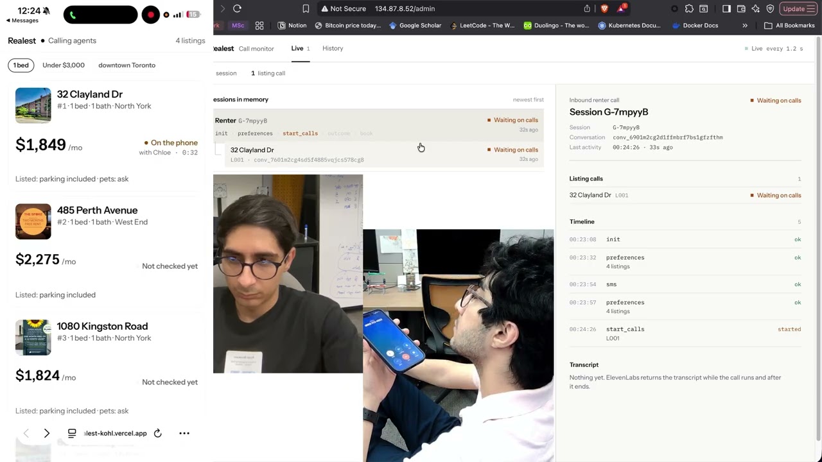The width and height of the screenshot is (822, 462).
Task: Switch to the History tab
Action: [x=333, y=49]
